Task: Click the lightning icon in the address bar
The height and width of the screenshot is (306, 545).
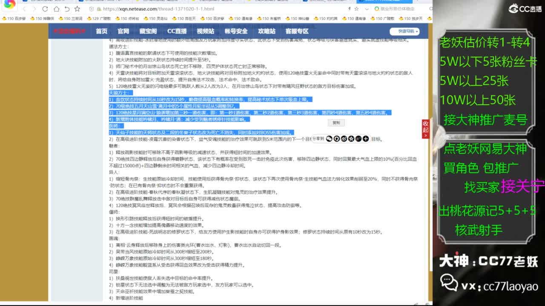Action: pyautogui.click(x=350, y=8)
